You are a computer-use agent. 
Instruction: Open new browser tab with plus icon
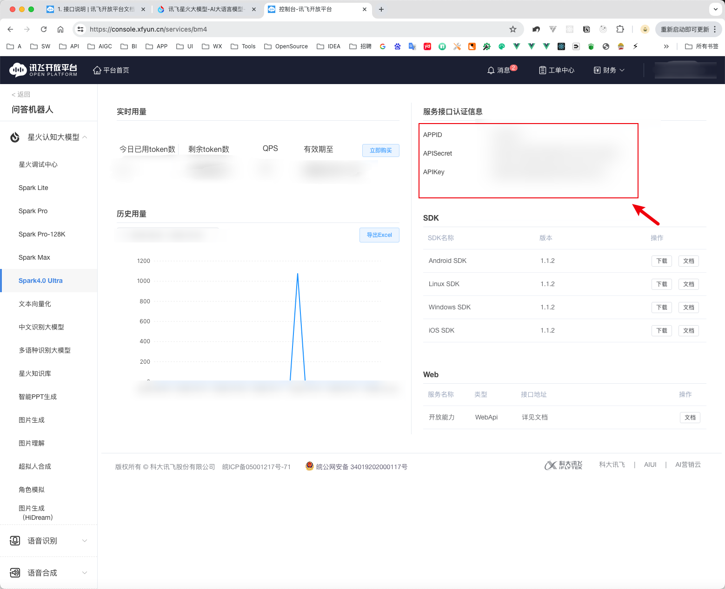[x=381, y=9]
